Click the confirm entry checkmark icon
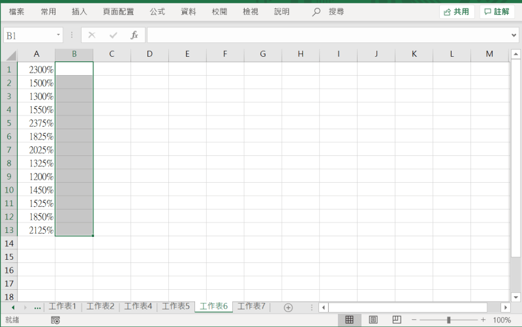Viewport: 522px width, 327px height. (x=113, y=35)
